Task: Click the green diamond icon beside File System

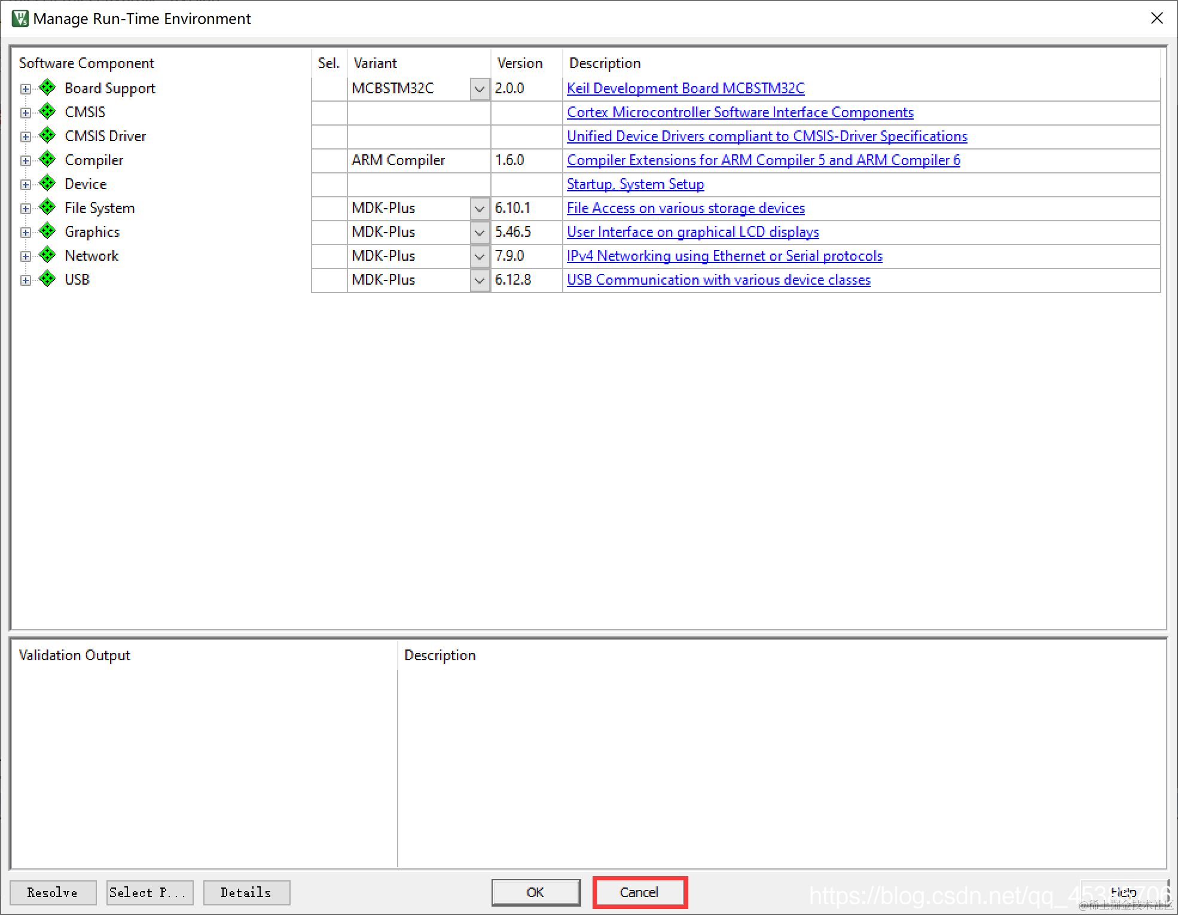Action: click(47, 208)
